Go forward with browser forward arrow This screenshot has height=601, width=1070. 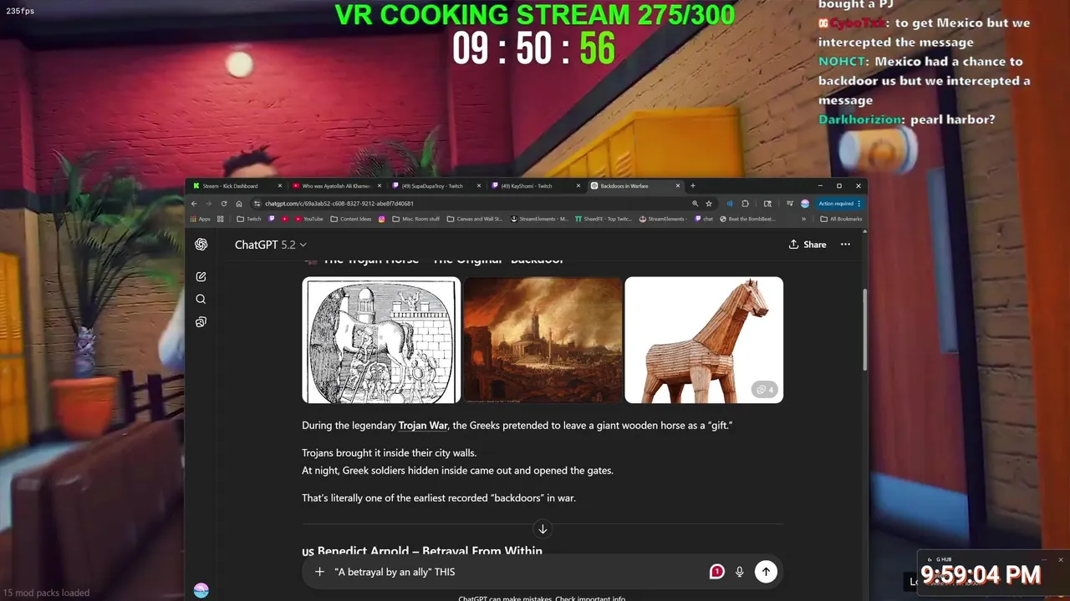pos(208,204)
